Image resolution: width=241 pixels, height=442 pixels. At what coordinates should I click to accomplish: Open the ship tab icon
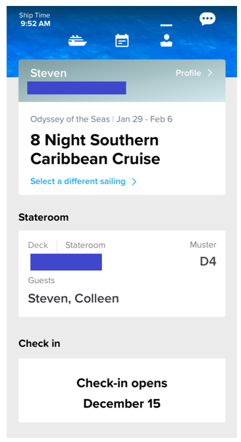[x=77, y=41]
